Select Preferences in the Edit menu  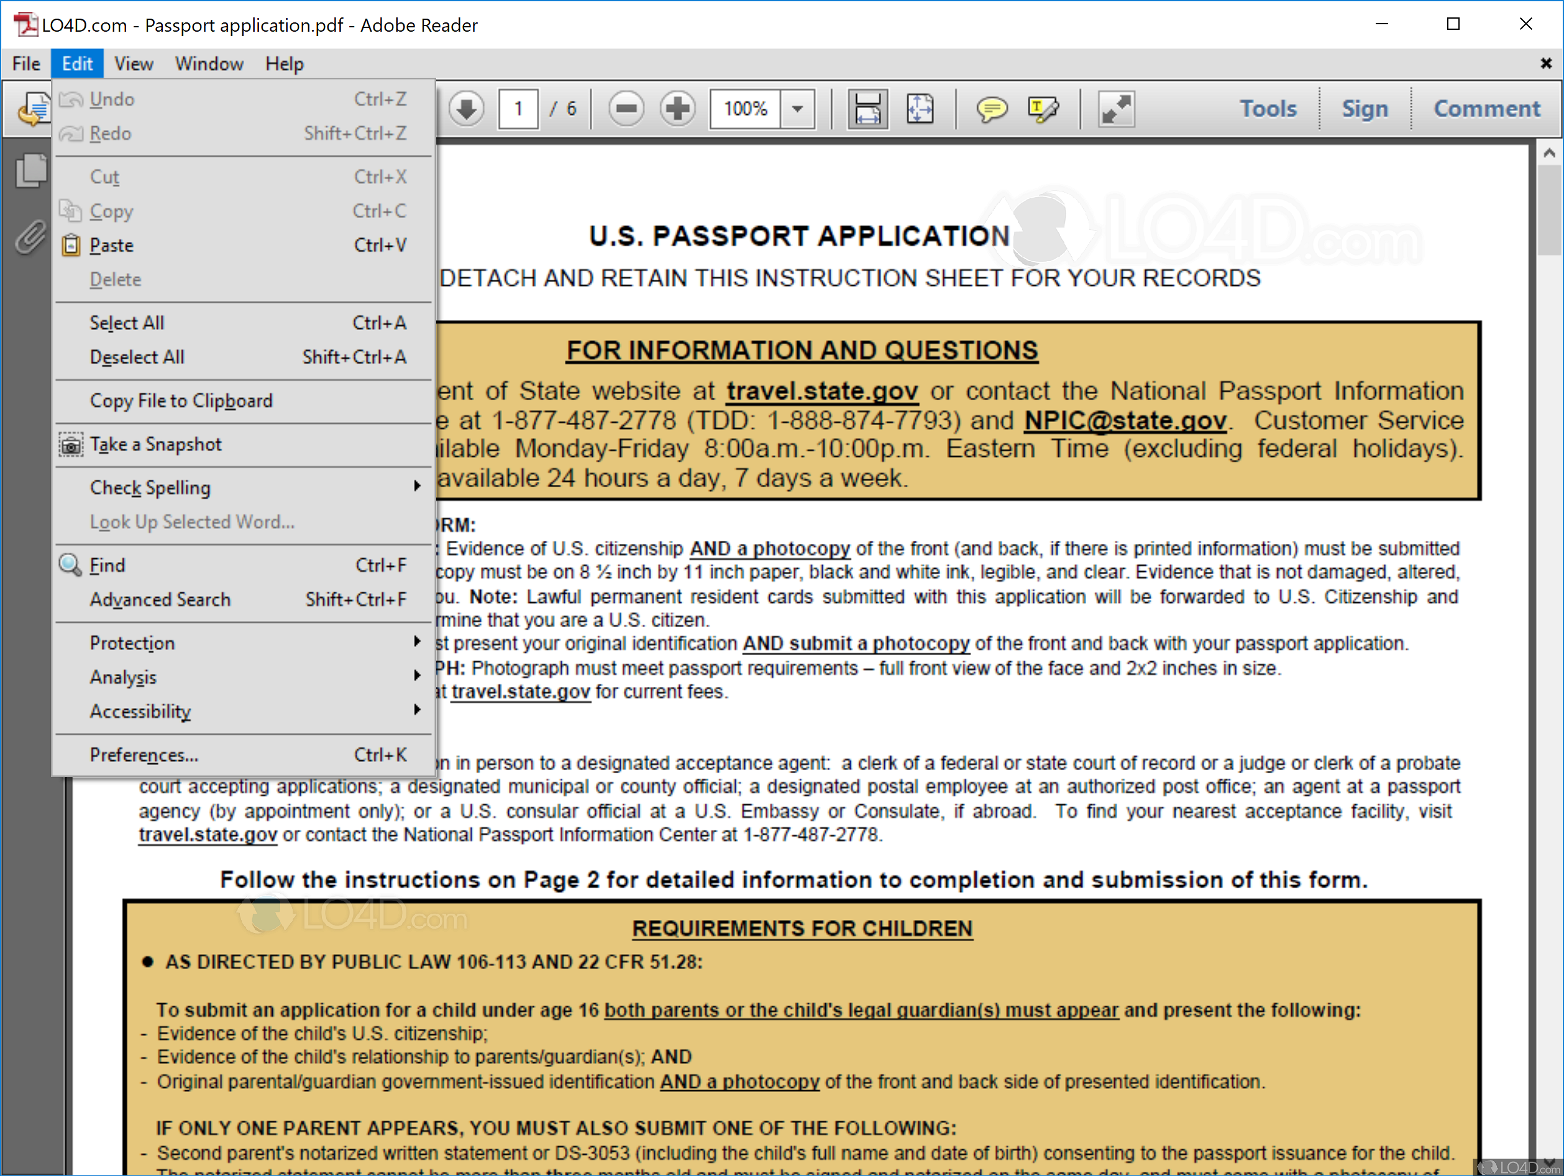pos(144,755)
